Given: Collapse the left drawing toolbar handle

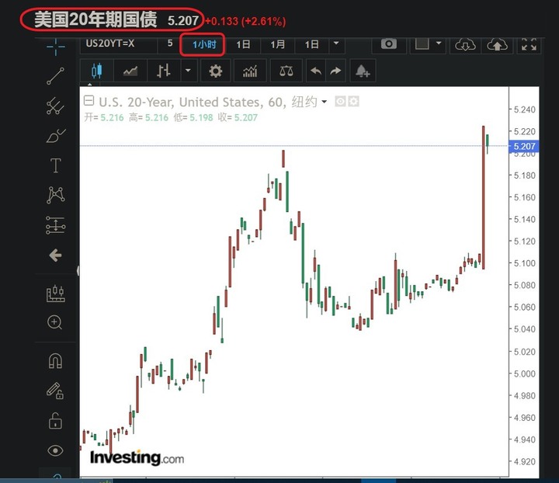Looking at the screenshot, I should point(78,271).
